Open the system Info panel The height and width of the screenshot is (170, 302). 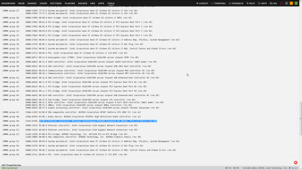(x=262, y=3)
